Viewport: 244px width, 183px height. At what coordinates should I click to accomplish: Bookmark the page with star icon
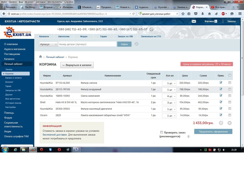183,14
